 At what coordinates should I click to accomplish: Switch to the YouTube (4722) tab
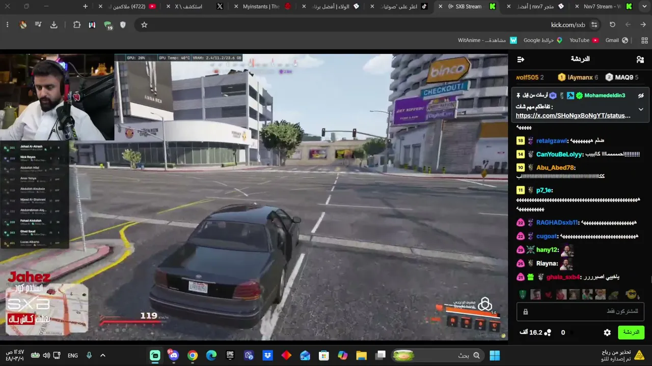[x=126, y=7]
